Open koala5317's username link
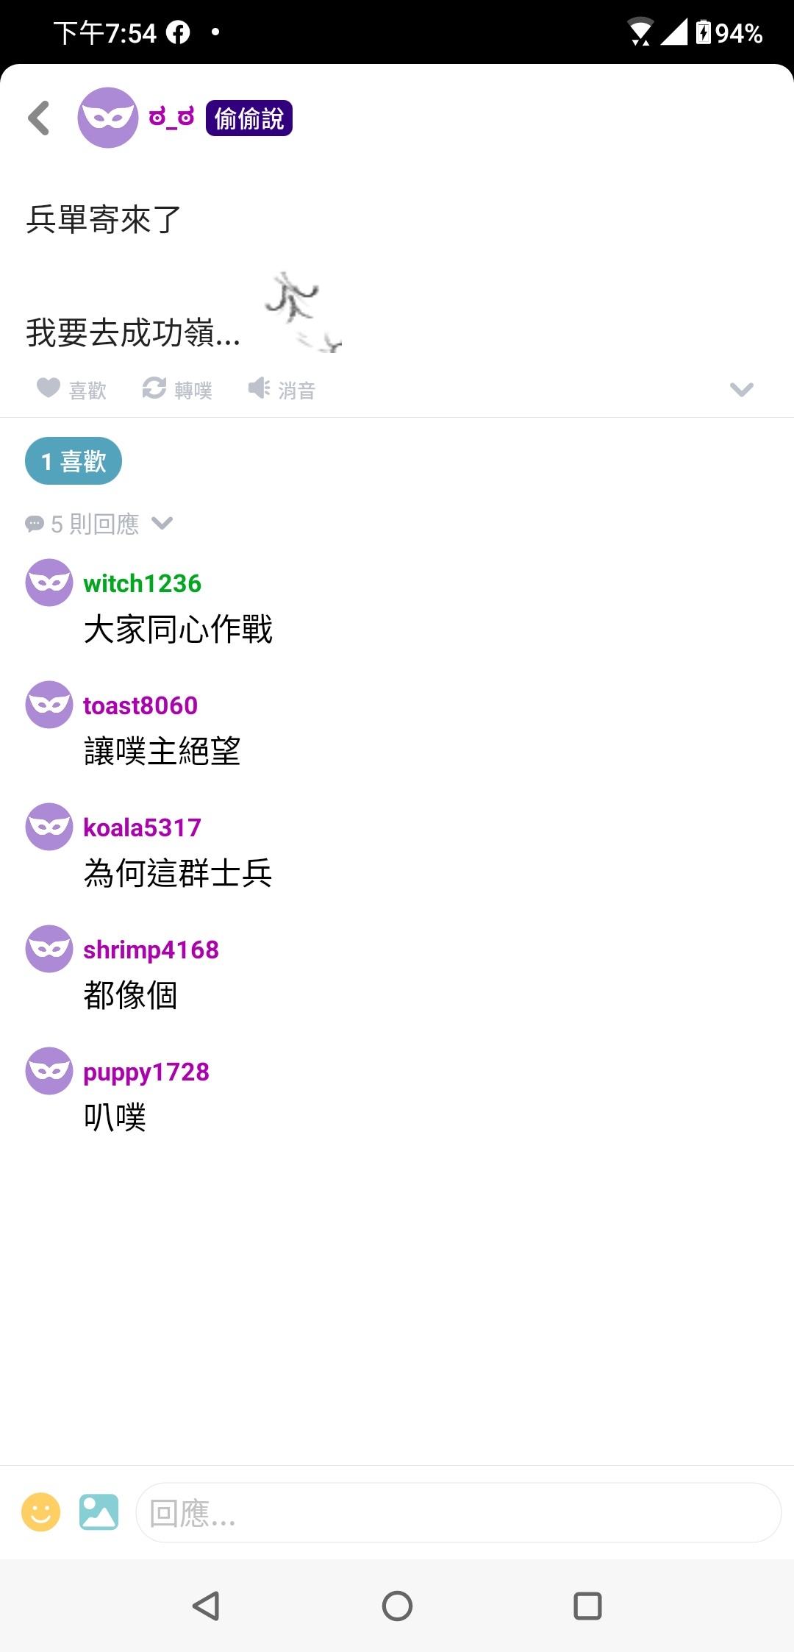This screenshot has width=794, height=1652. click(142, 827)
